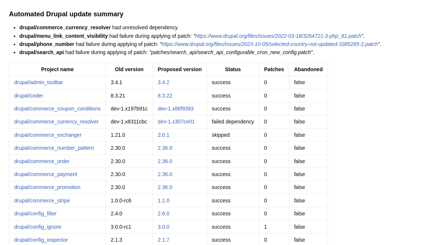Open the phone_number patch URL link
Image resolution: width=435 pixels, height=245 pixels.
269,44
